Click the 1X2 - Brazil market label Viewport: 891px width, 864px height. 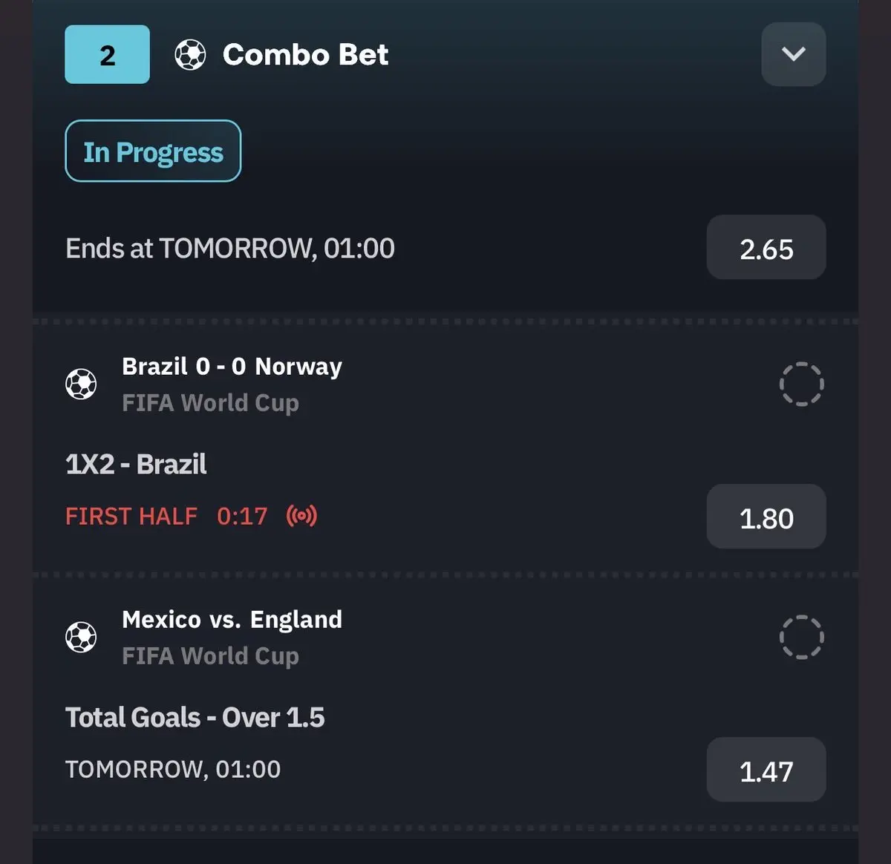point(136,465)
